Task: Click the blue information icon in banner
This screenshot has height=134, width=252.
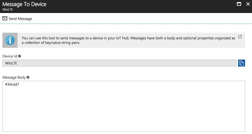Action: tap(10, 40)
